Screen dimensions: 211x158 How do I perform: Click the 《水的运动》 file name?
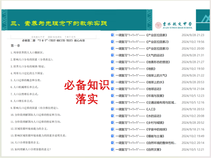tap(138, 116)
